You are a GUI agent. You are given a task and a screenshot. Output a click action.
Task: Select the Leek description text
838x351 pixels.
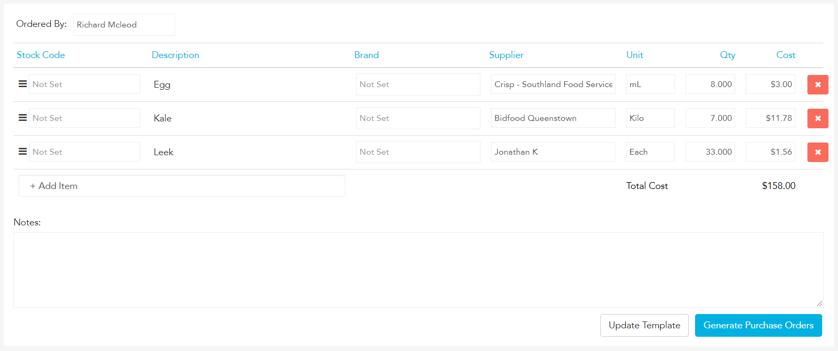pos(163,152)
